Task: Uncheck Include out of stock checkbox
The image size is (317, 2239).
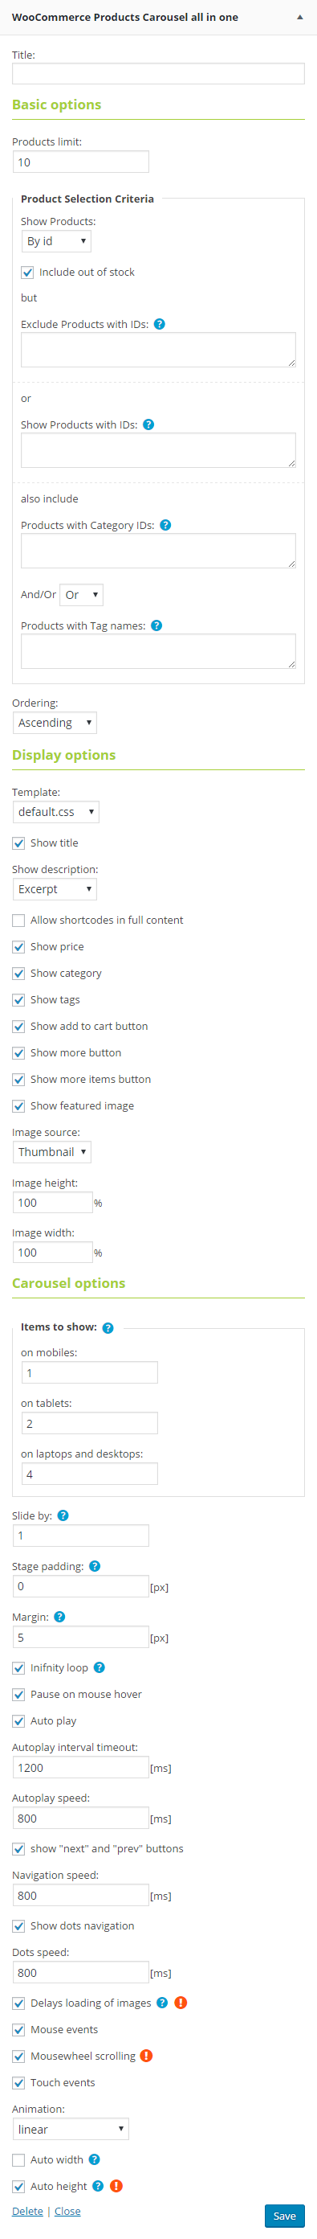Action: pos(28,272)
